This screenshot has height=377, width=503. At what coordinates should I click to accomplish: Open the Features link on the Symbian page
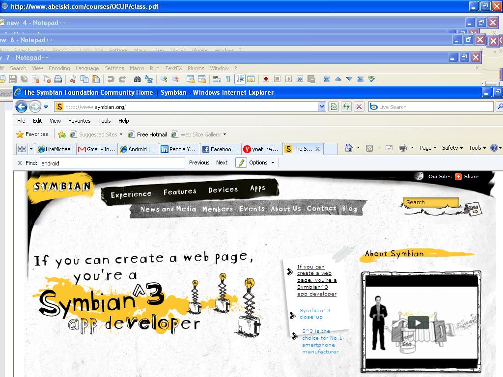click(x=180, y=191)
